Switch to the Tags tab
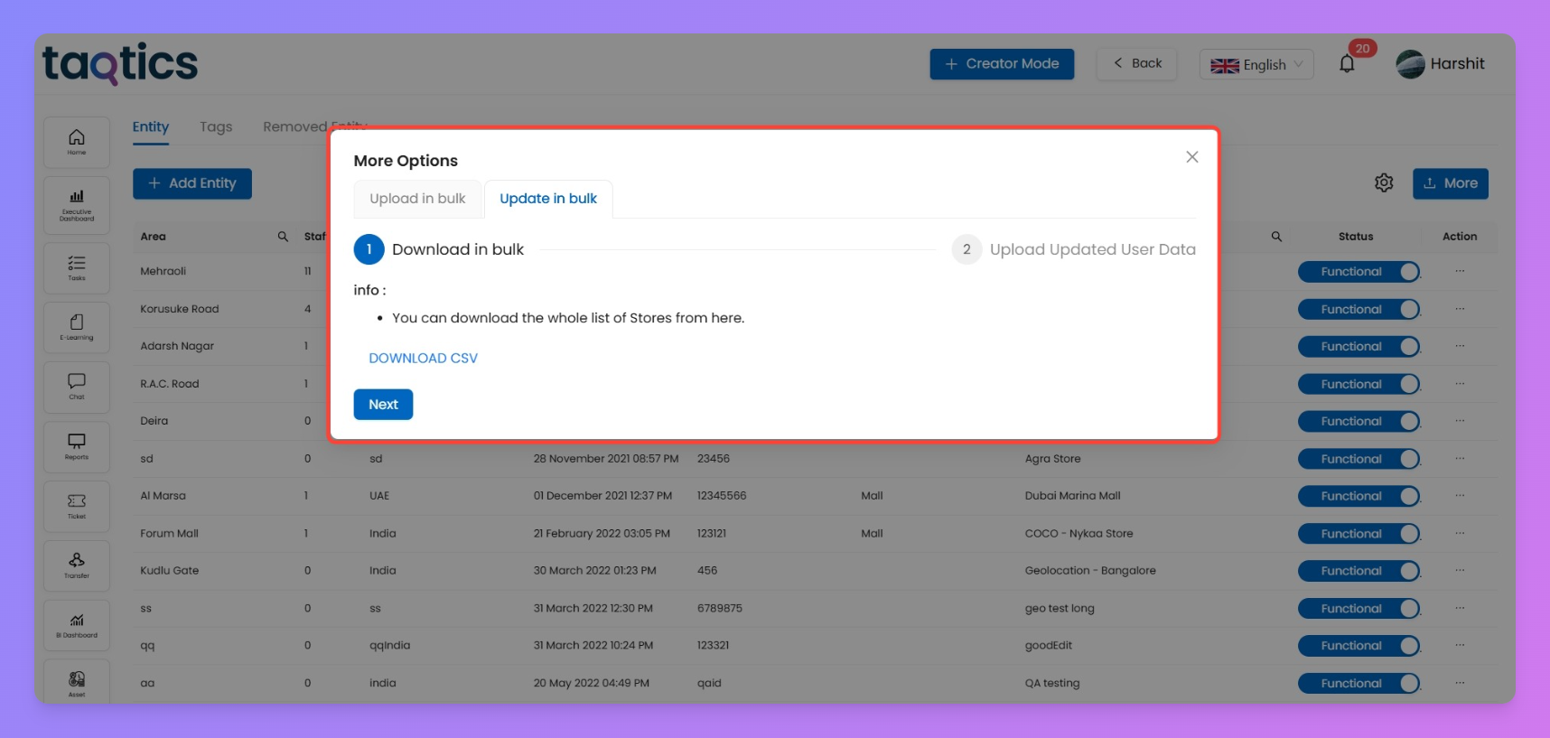1550x738 pixels. coord(216,127)
